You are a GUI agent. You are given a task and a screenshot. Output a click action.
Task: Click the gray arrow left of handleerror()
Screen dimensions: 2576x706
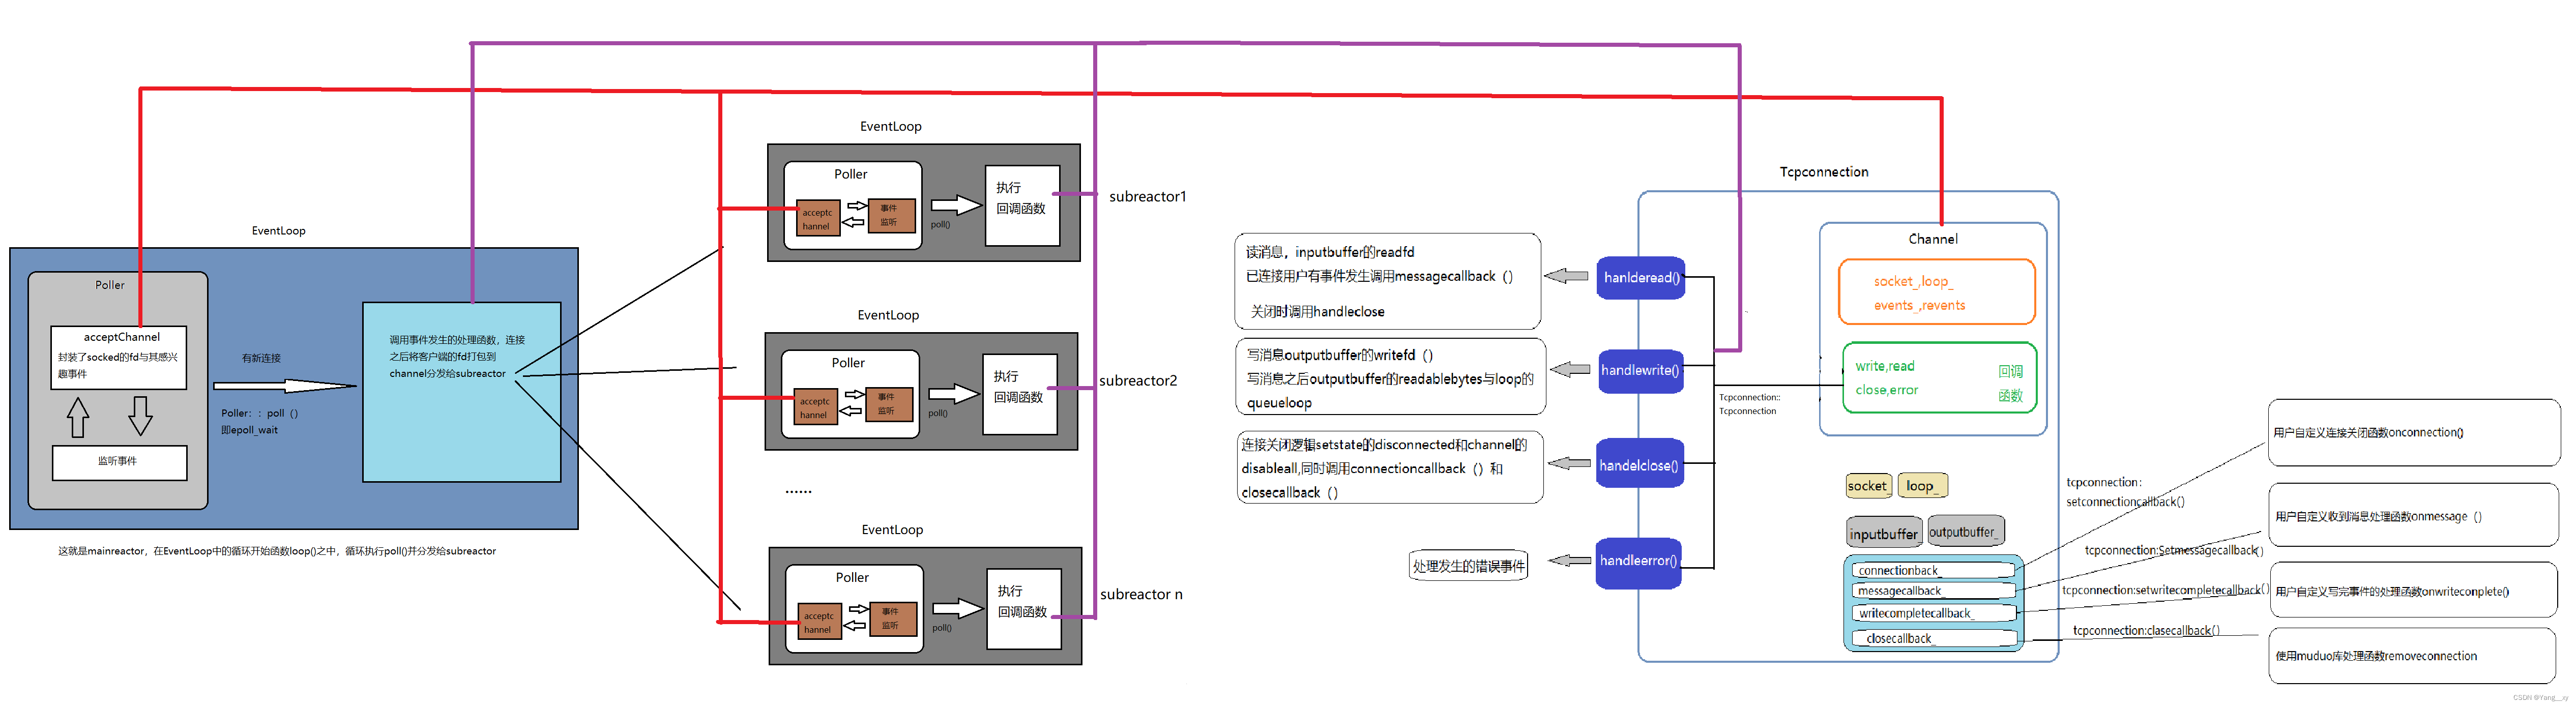point(1570,561)
